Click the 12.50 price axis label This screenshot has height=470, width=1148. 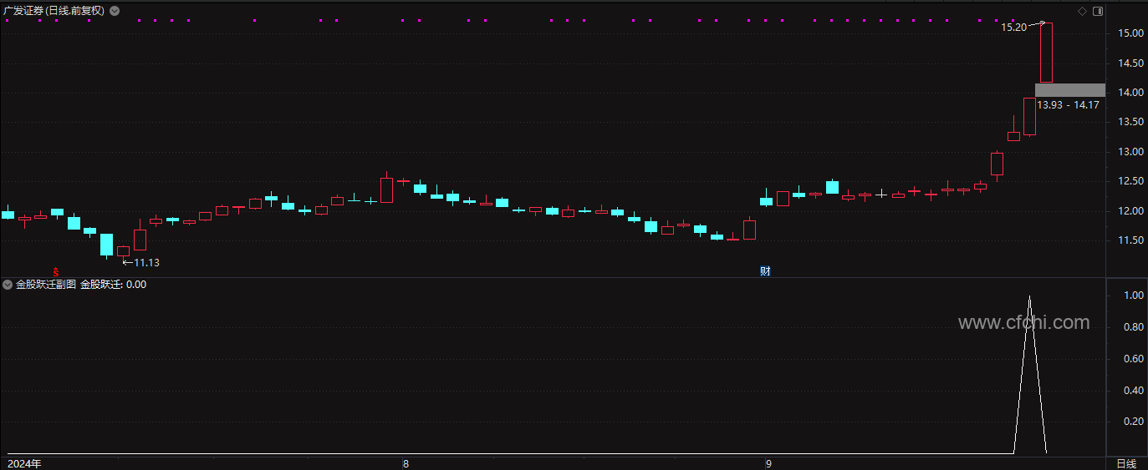tap(1130, 181)
